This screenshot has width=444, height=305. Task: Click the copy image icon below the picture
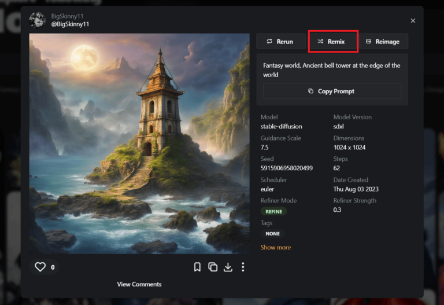(x=213, y=267)
